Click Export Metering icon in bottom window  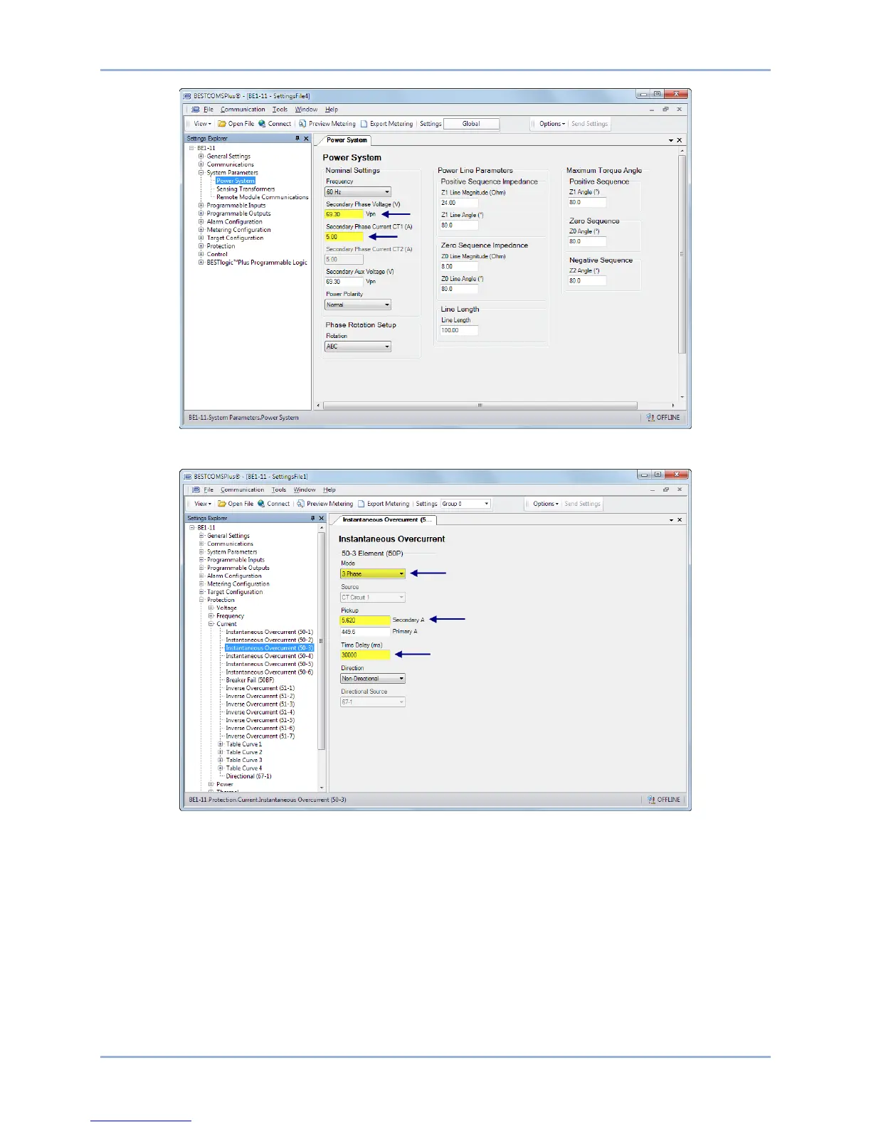click(361, 504)
